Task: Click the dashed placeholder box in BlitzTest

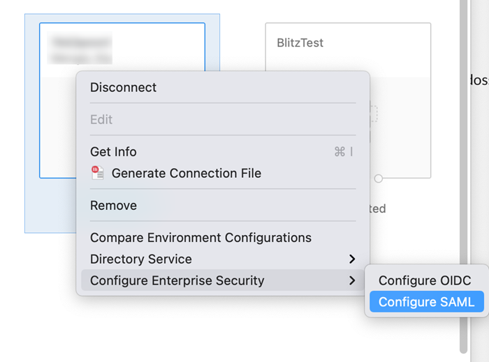Action: (x=374, y=114)
